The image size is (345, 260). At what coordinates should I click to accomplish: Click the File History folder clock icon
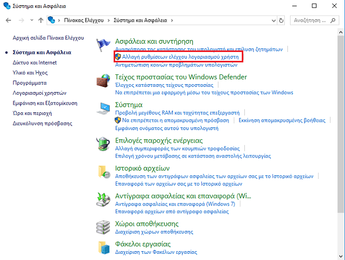pos(104,172)
